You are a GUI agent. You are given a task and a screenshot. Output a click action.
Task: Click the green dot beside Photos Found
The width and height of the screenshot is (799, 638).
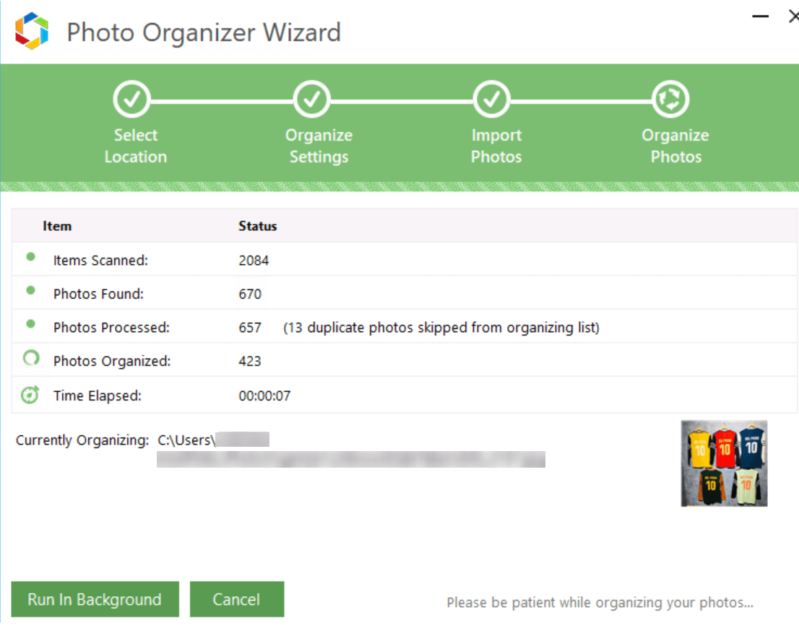(x=30, y=291)
